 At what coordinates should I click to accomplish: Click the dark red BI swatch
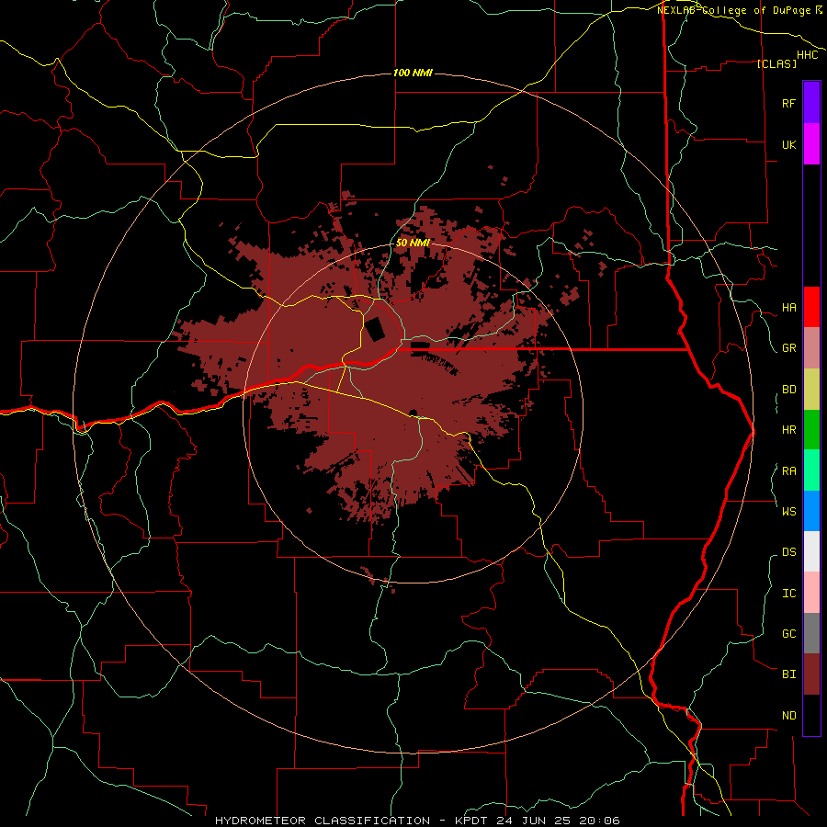[811, 674]
